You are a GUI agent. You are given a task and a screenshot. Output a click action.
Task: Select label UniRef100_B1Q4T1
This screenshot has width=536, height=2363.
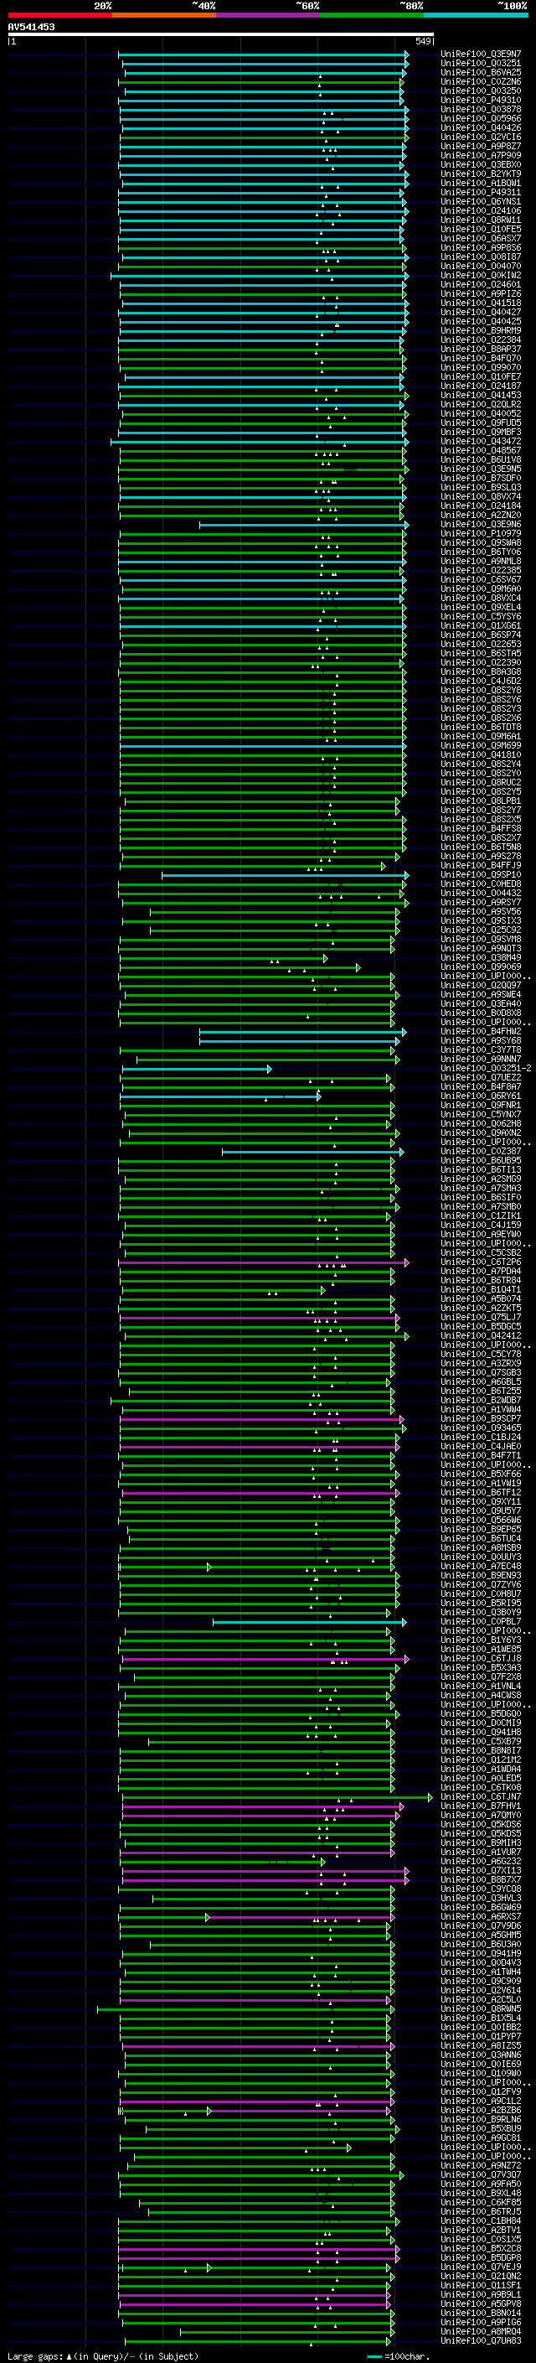tap(481, 1290)
